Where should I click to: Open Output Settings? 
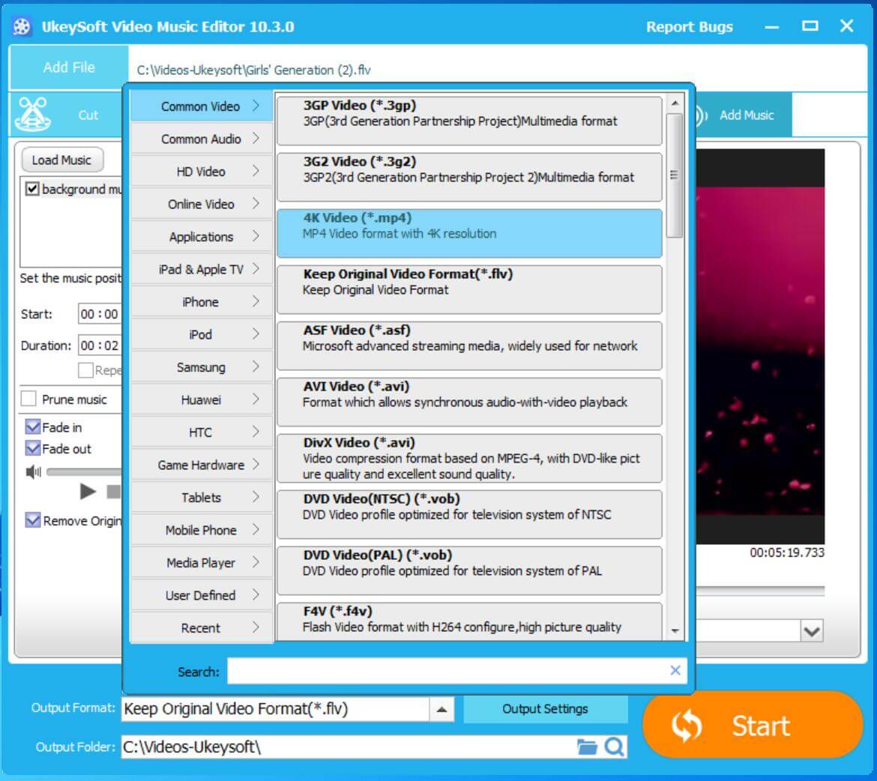click(546, 709)
